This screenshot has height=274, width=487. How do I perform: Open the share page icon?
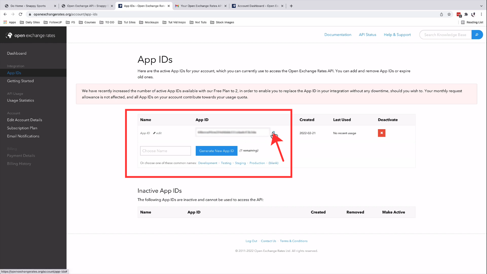click(441, 14)
